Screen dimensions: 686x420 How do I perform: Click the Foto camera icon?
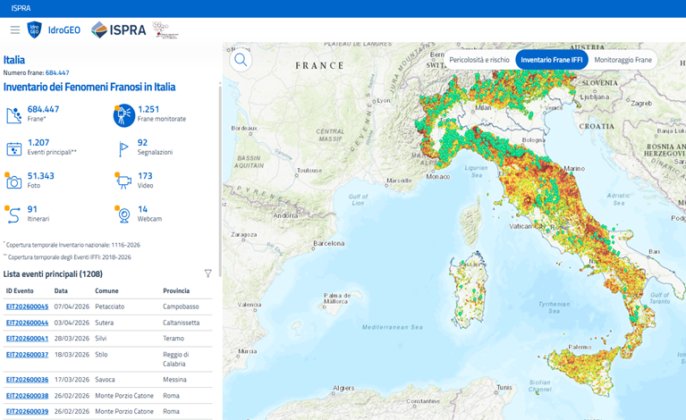pyautogui.click(x=13, y=181)
